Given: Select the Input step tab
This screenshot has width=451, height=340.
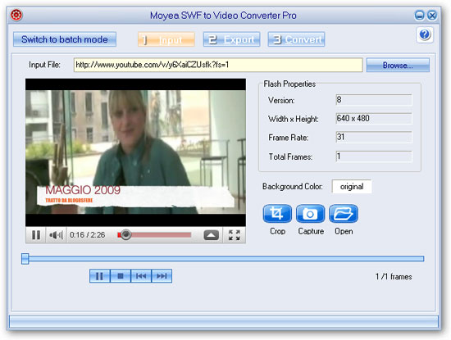Looking at the screenshot, I should [x=166, y=39].
